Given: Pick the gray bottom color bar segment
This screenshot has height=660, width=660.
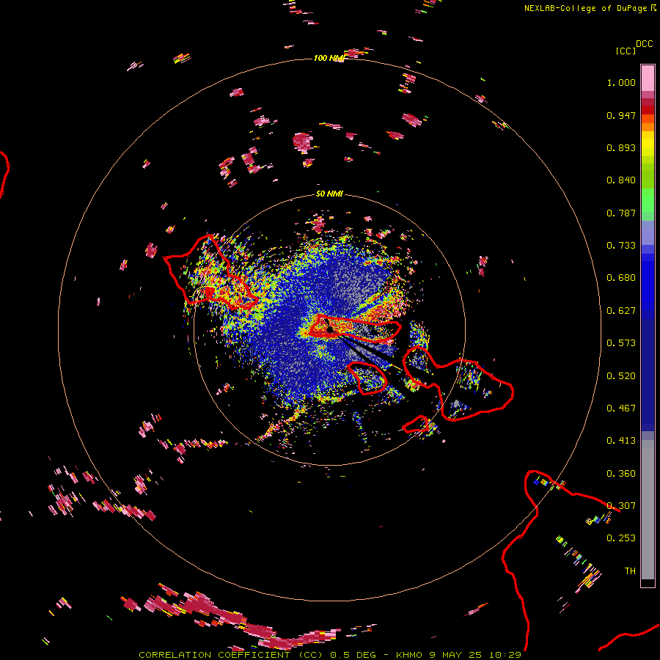Looking at the screenshot, I should [x=648, y=510].
